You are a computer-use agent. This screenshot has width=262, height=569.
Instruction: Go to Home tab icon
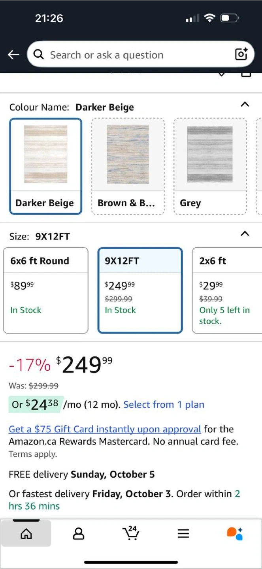click(26, 534)
